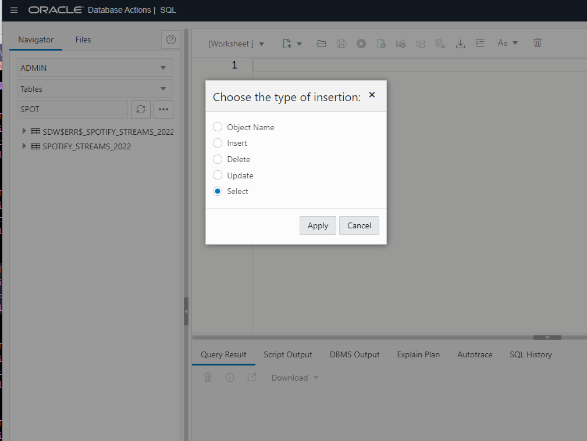The height and width of the screenshot is (441, 587).
Task: Select the SDW$ERR$_SPOTIFY_STREAMS_2022 table name
Action: pyautogui.click(x=108, y=132)
